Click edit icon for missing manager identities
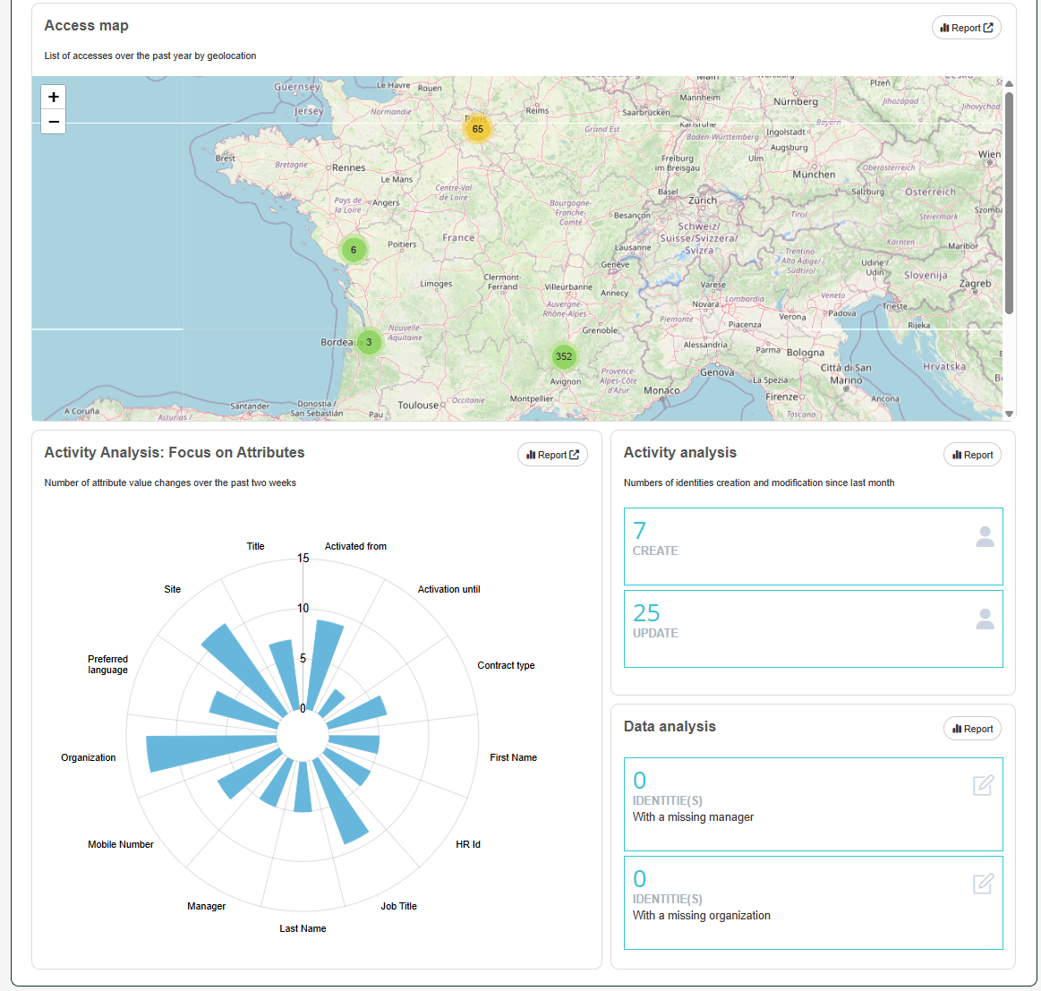 (983, 785)
